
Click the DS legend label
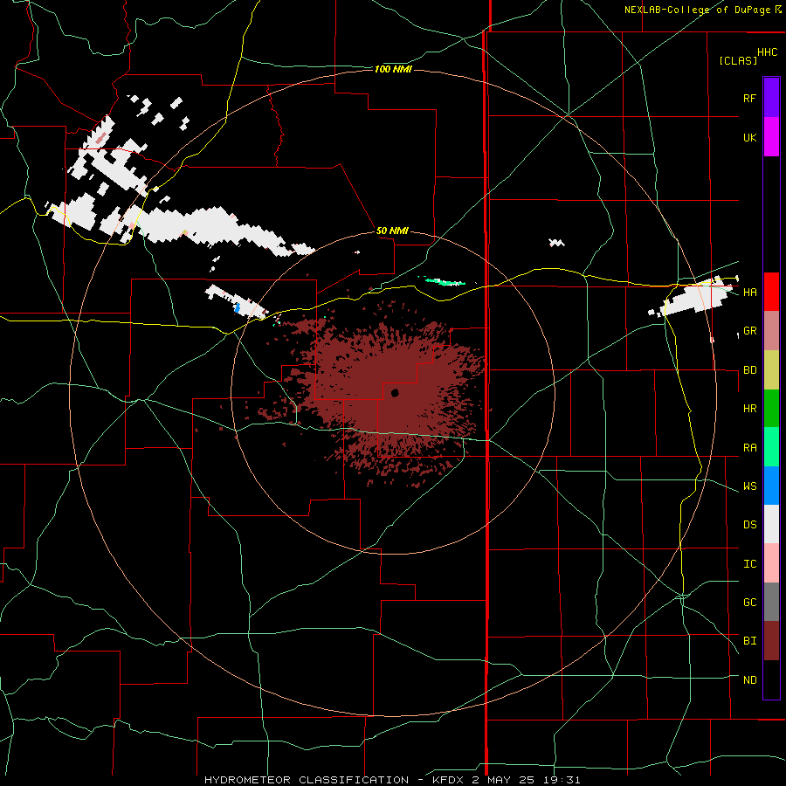tap(749, 525)
